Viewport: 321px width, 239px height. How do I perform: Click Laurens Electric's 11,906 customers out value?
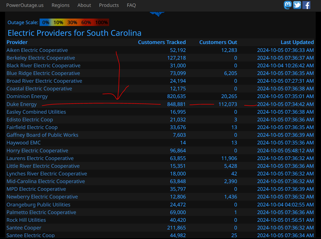229,158
